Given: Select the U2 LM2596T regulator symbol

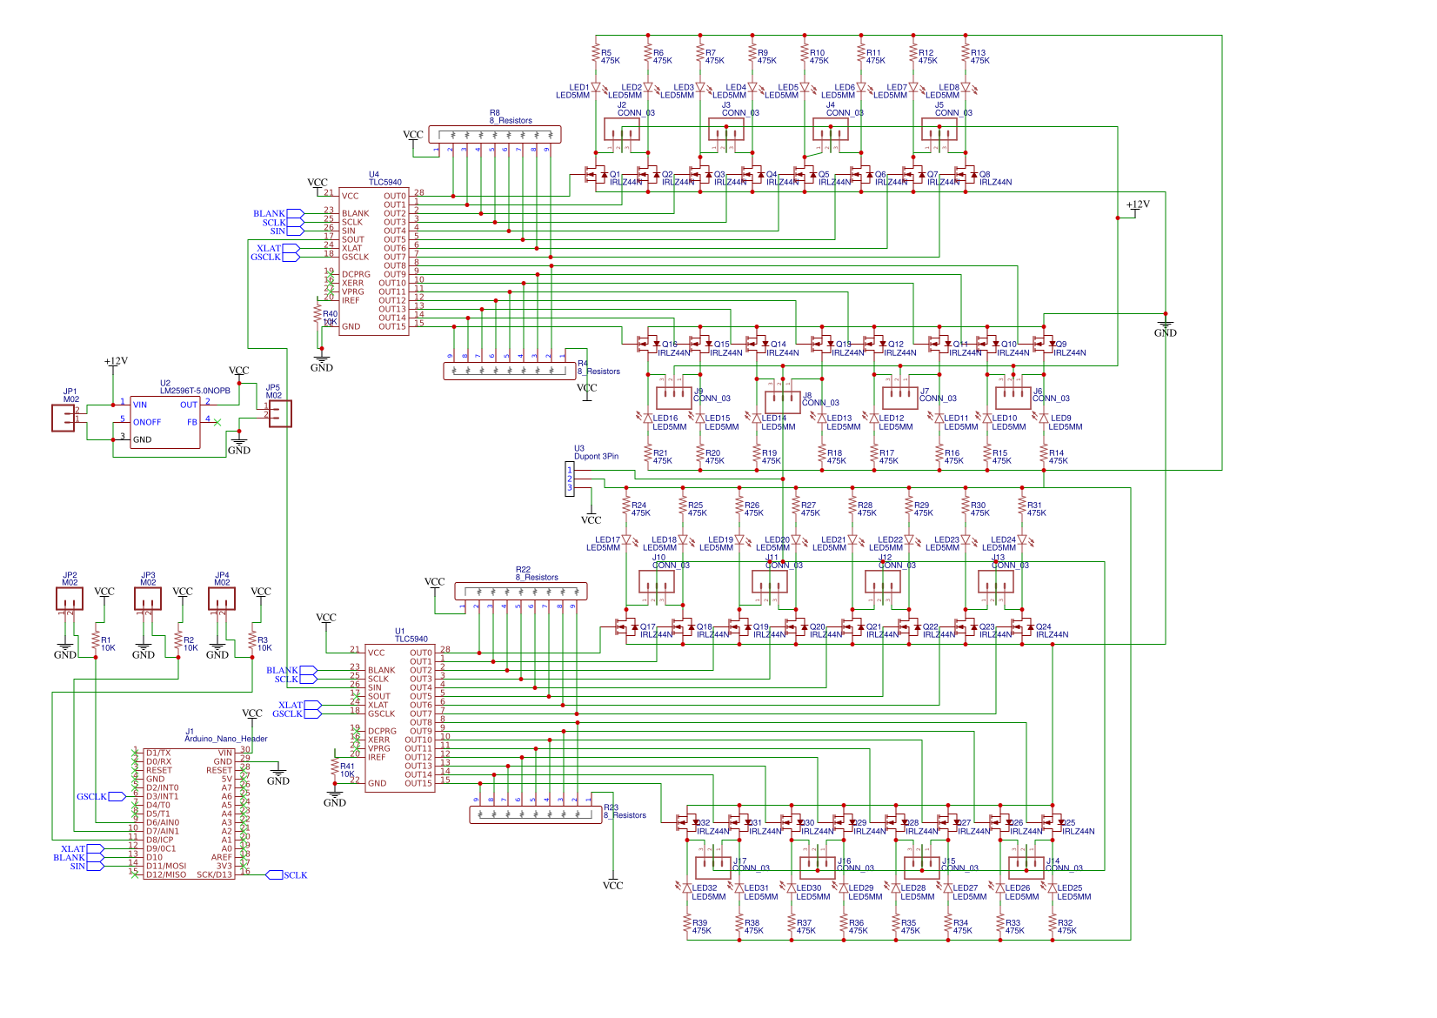Looking at the screenshot, I should pyautogui.click(x=165, y=422).
